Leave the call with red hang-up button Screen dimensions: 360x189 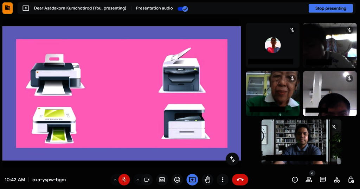(x=240, y=180)
